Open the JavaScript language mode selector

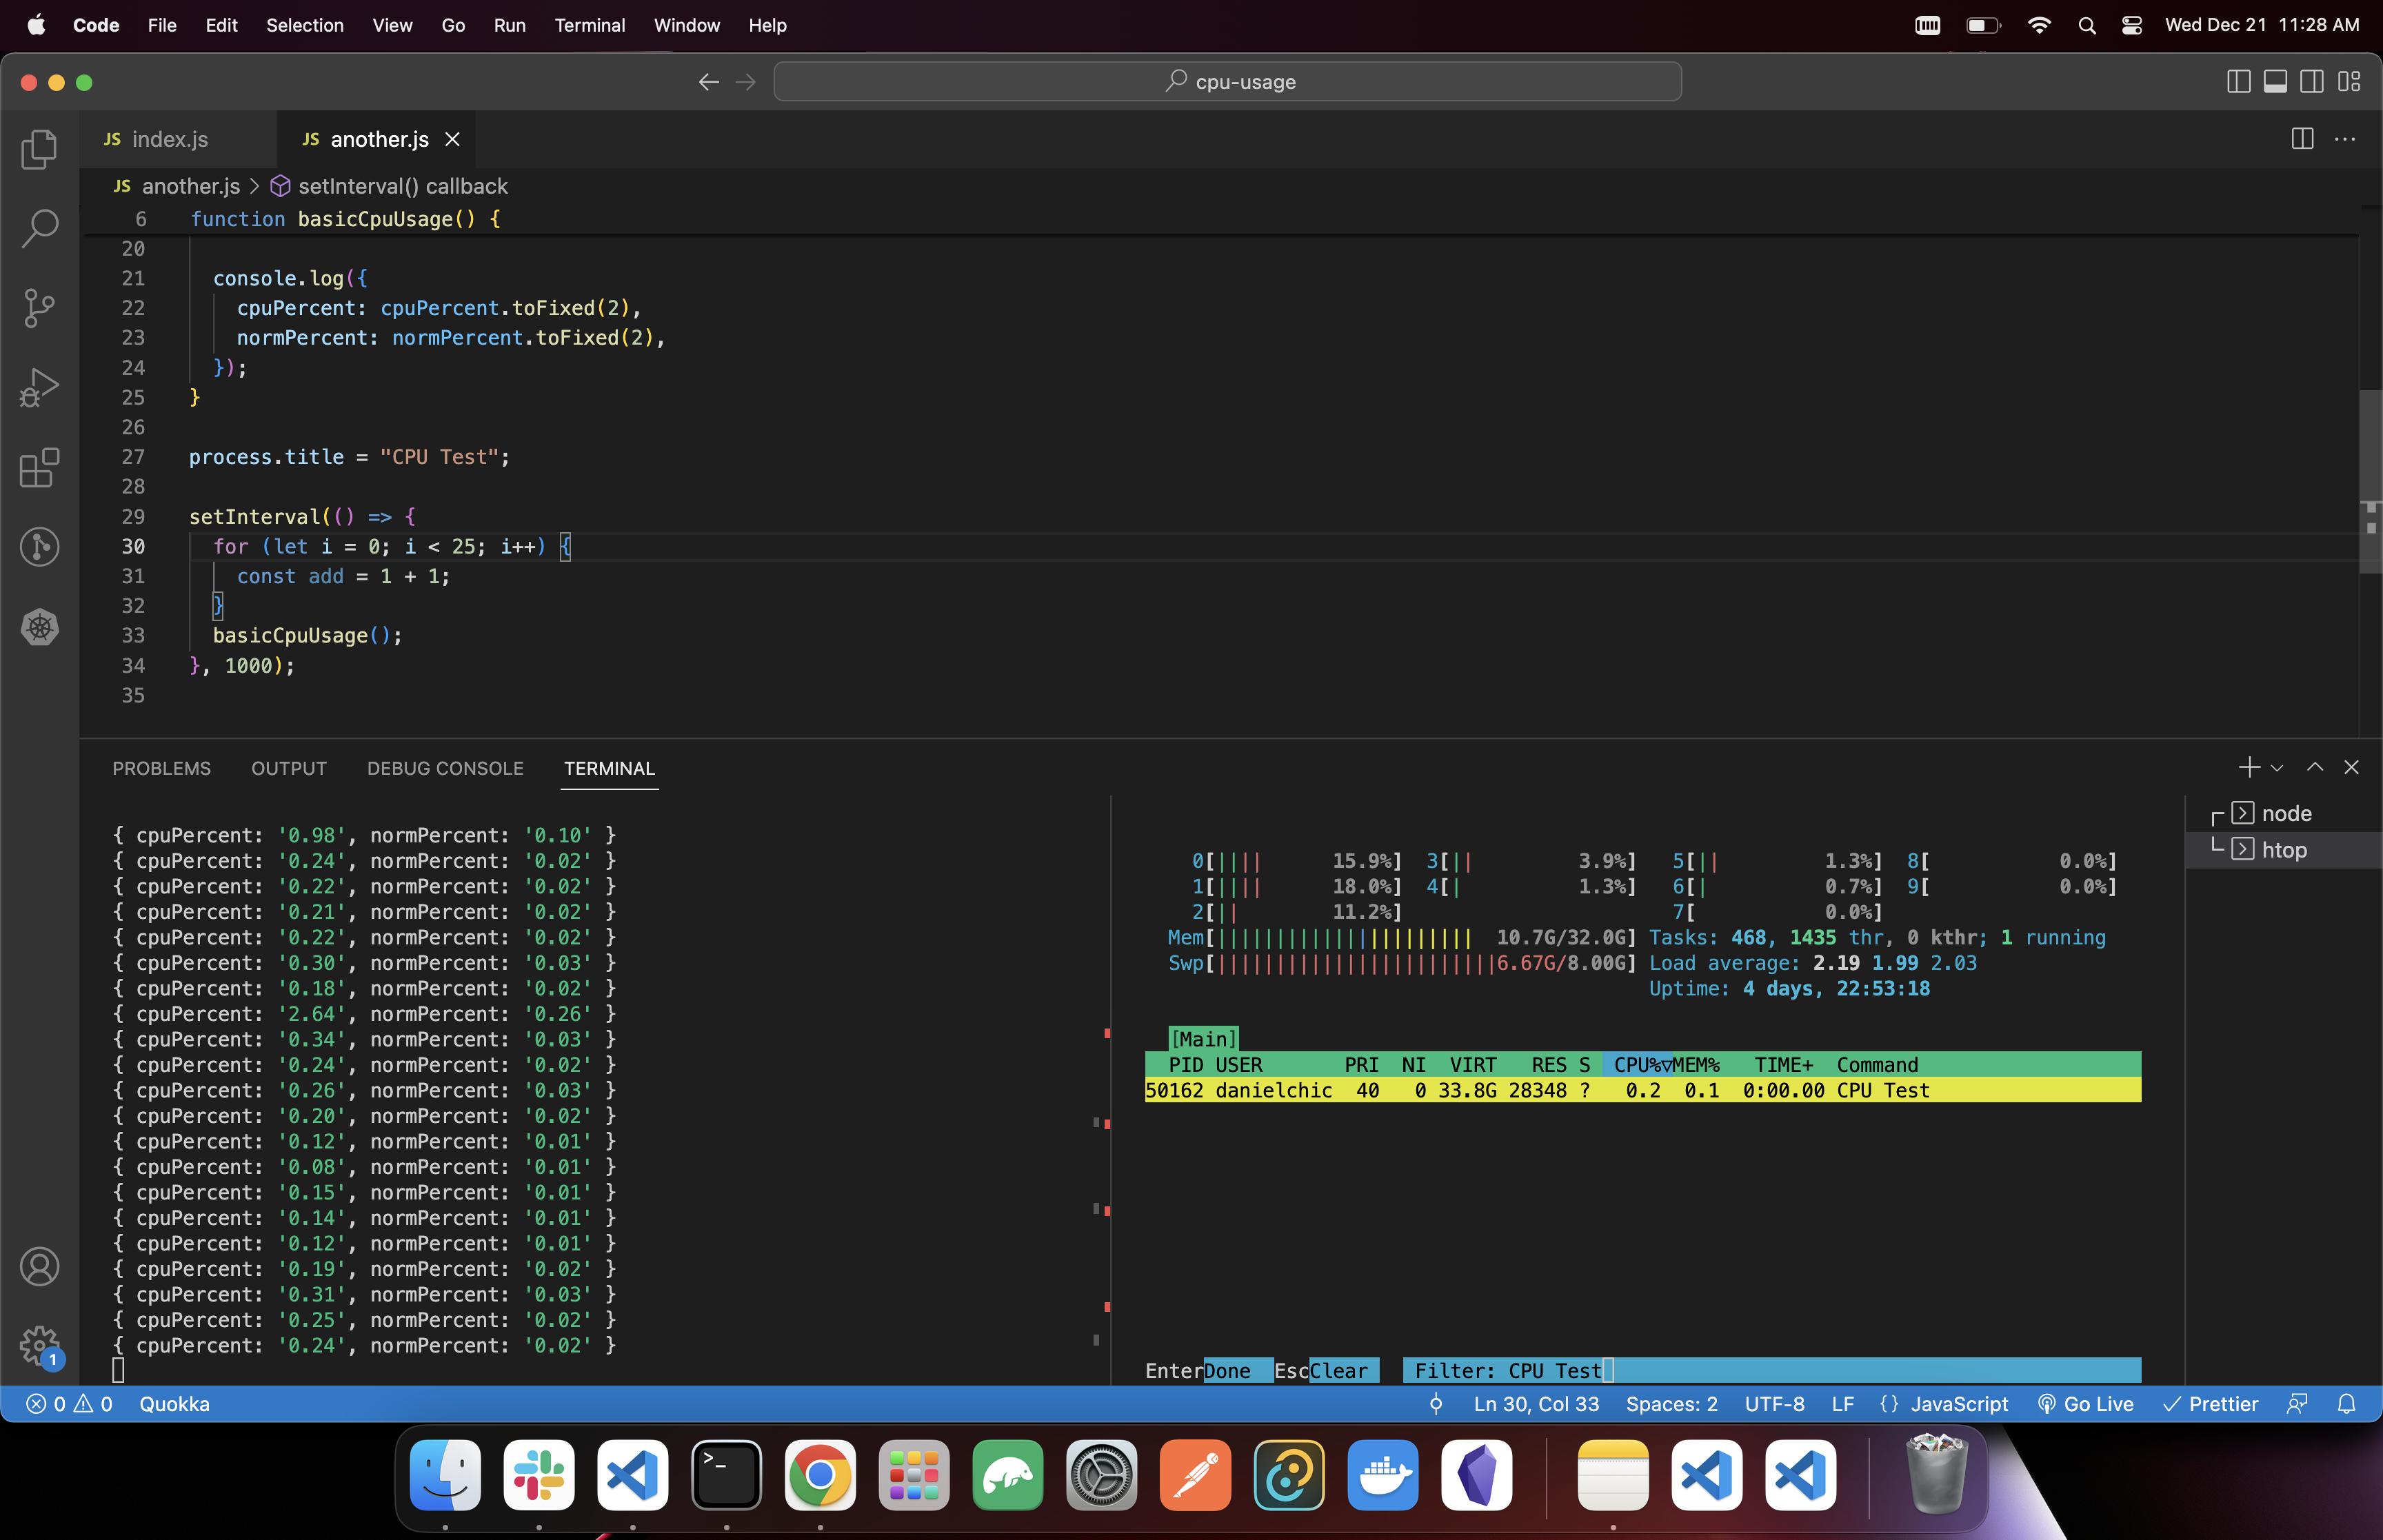[1958, 1404]
